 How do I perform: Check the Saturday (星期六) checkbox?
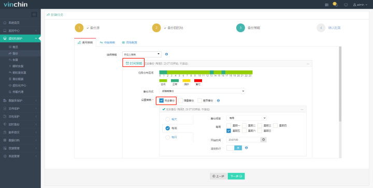[x=244, y=131]
